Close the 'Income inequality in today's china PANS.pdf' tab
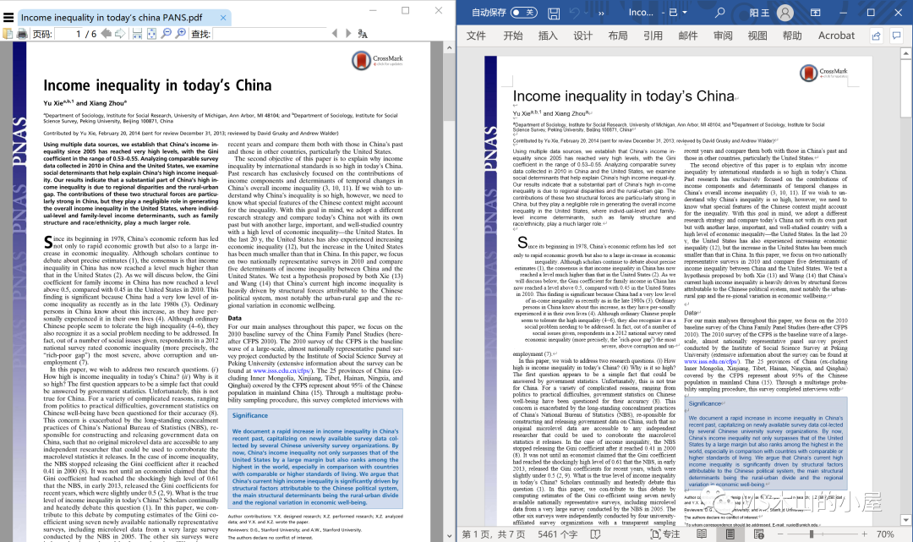 click(223, 18)
